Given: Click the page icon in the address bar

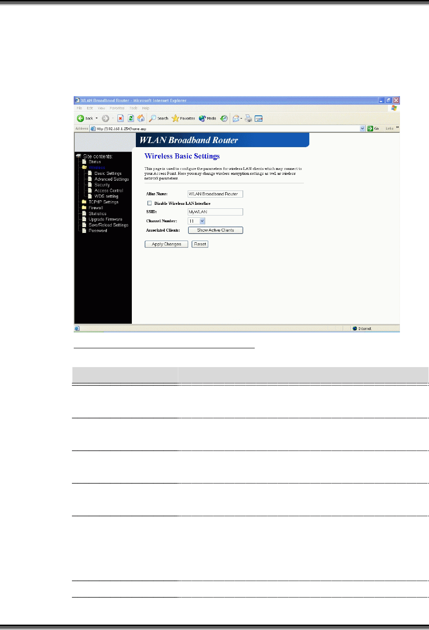Looking at the screenshot, I should coord(93,128).
